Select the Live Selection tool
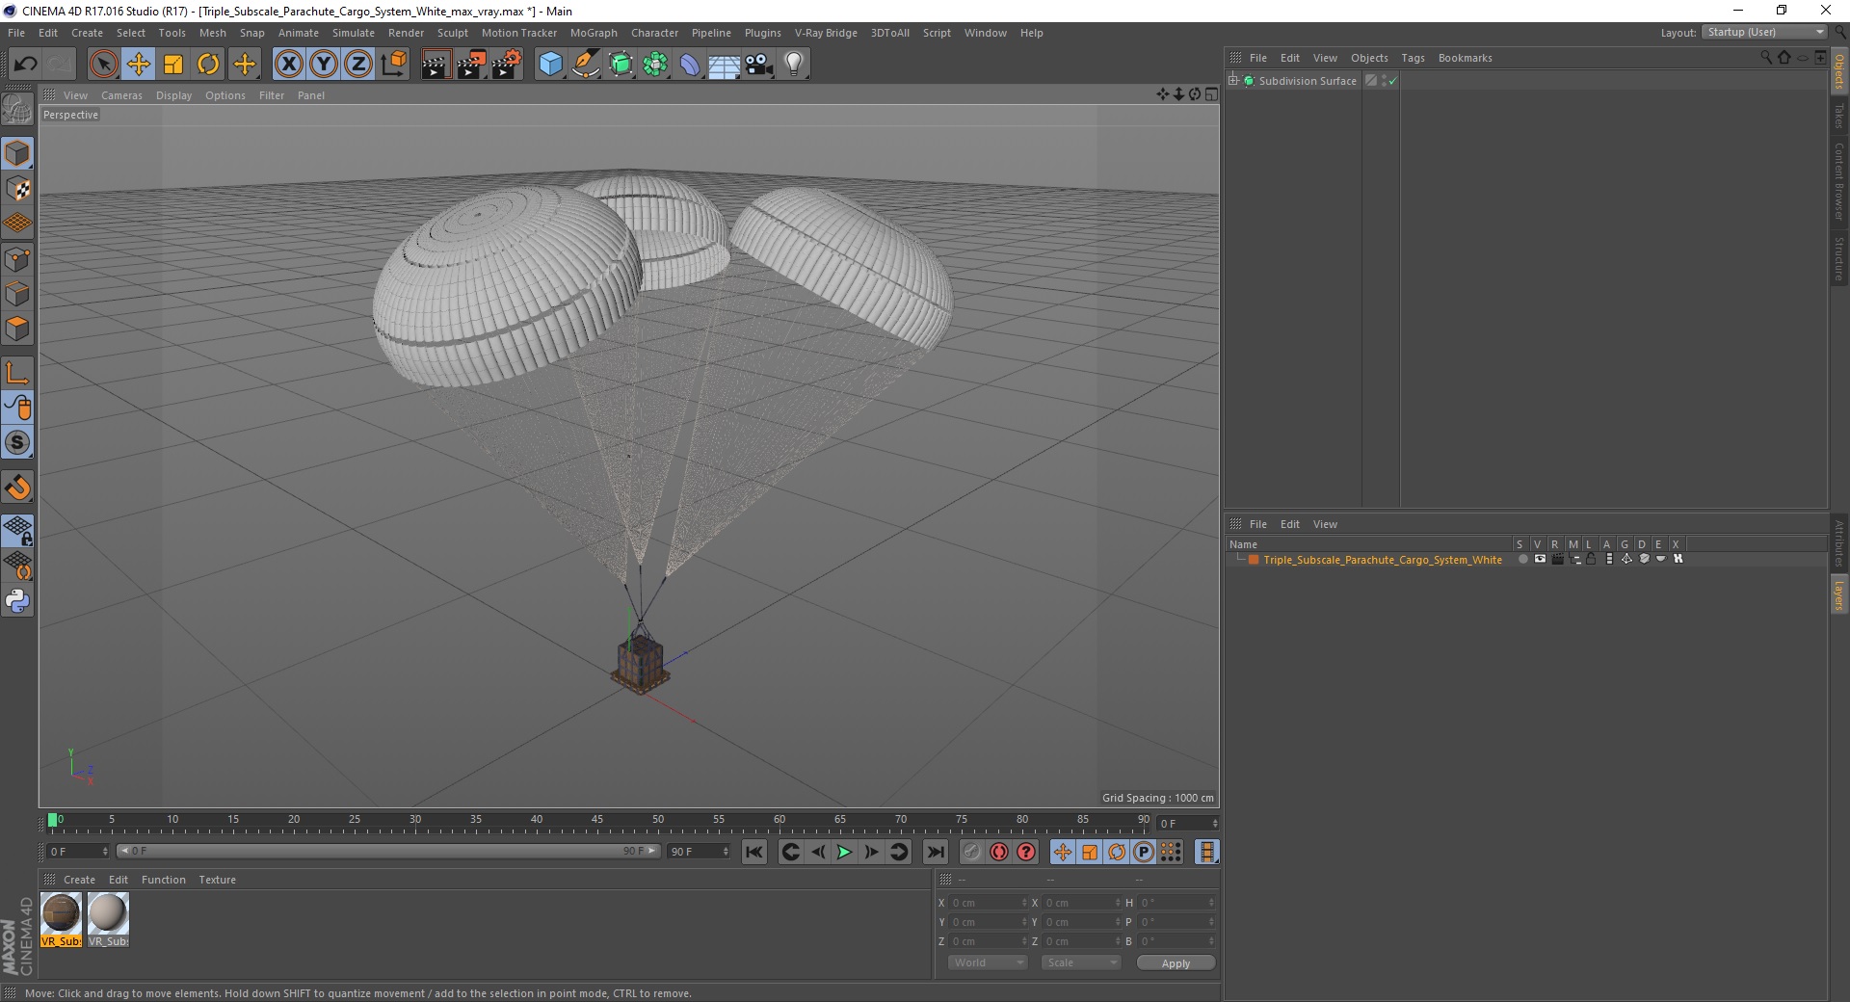The height and width of the screenshot is (1002, 1850). click(103, 65)
